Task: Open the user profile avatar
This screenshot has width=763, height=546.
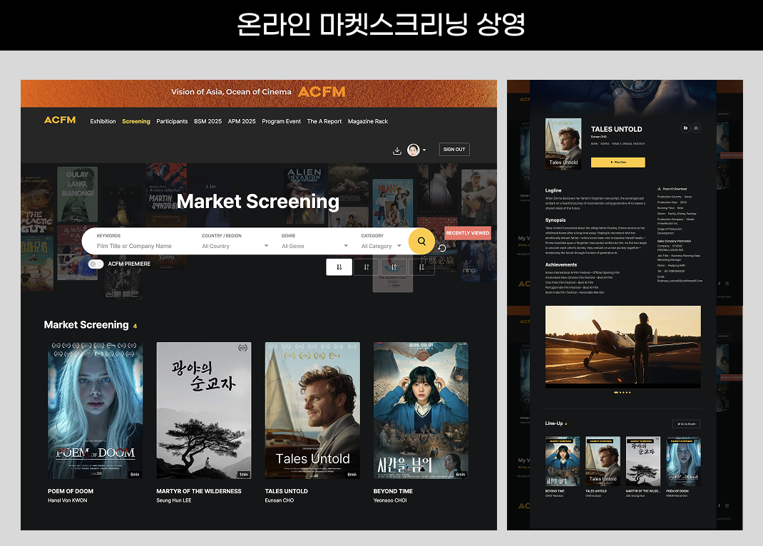Action: pyautogui.click(x=414, y=150)
